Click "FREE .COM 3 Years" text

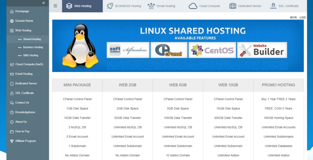pos(278,108)
